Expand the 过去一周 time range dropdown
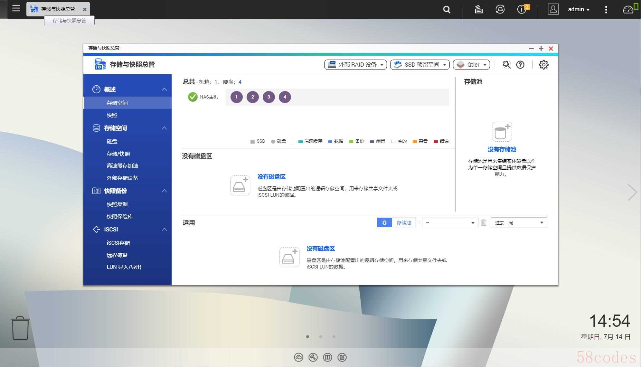 click(x=519, y=222)
